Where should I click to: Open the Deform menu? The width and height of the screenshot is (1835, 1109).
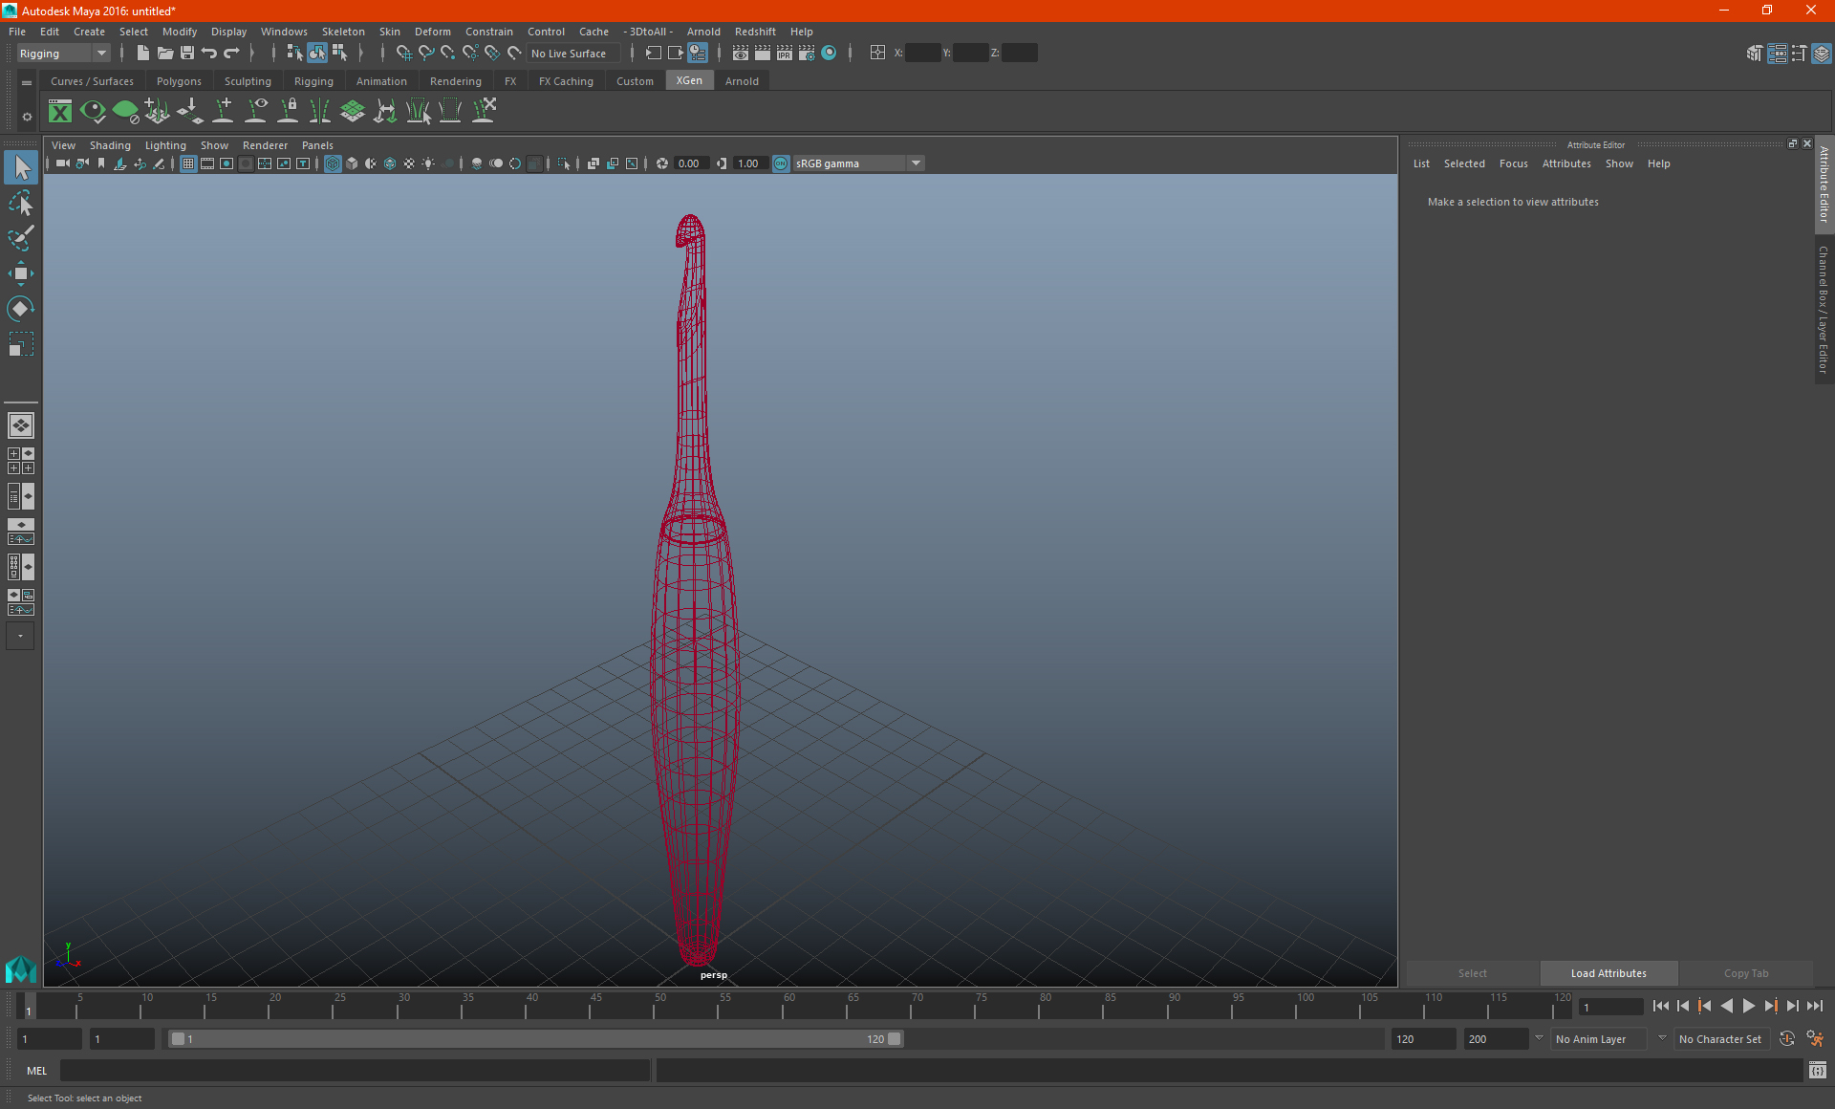click(x=433, y=31)
